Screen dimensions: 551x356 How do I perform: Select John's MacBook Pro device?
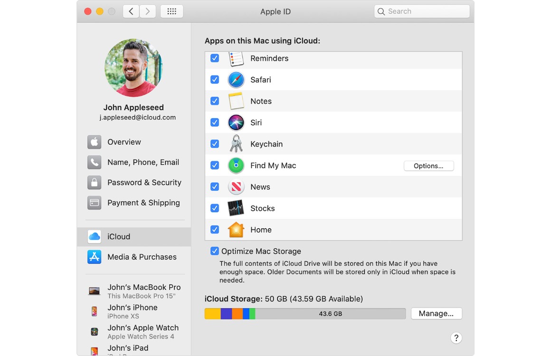point(134,291)
